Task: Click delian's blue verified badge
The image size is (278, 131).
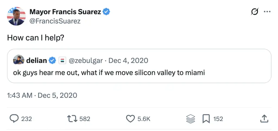Action: pyautogui.click(x=52, y=61)
